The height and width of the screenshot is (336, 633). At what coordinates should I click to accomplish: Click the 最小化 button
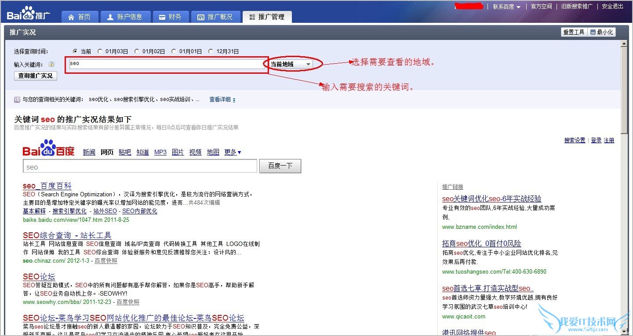pos(602,32)
